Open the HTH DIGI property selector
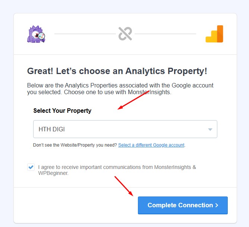The image size is (249, 227). pos(125,129)
